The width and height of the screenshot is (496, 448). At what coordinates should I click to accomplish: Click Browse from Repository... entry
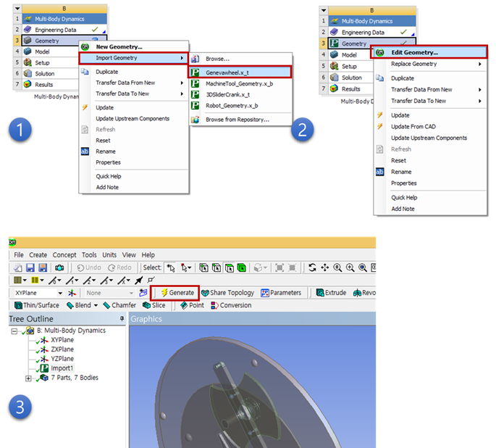237,119
